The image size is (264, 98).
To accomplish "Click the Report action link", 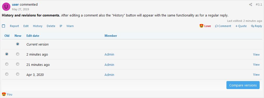I will coord(15,26).
